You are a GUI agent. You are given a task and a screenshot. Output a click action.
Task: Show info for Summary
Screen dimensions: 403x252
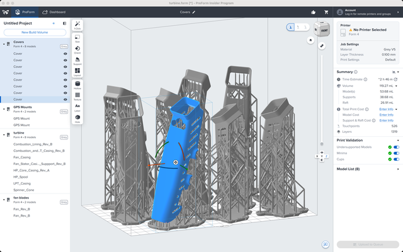(x=356, y=72)
